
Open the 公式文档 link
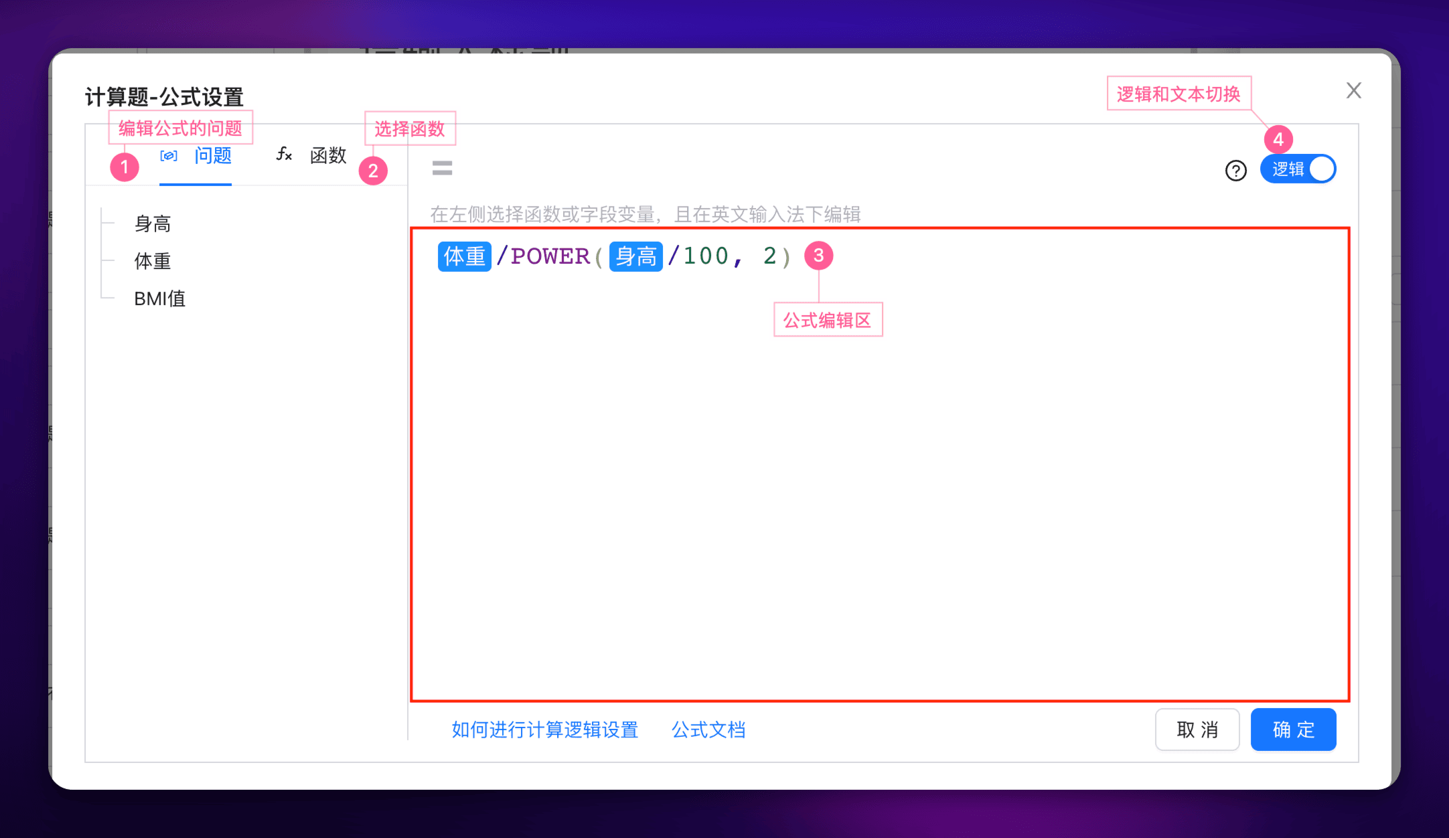[708, 730]
